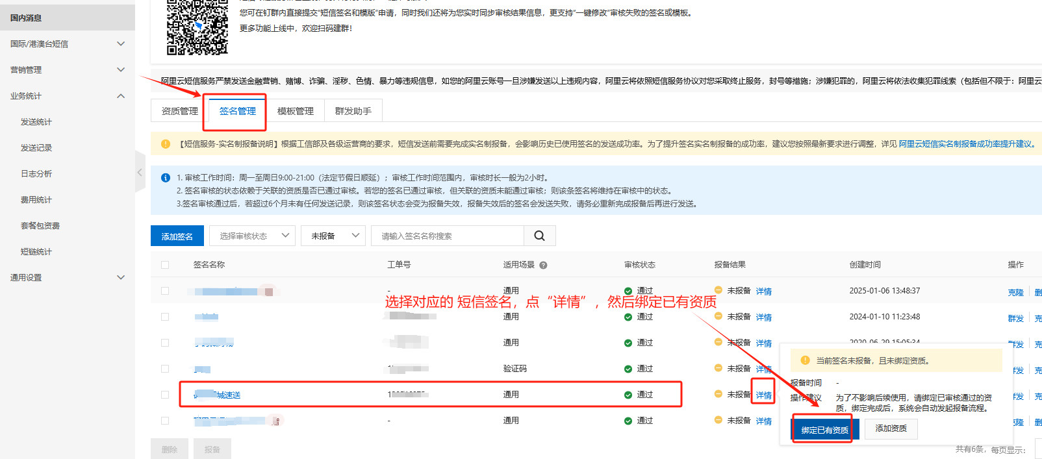Screen dimensions: 1042x459
Task: Expand the 通用设置 sidebar section
Action: click(x=120, y=277)
